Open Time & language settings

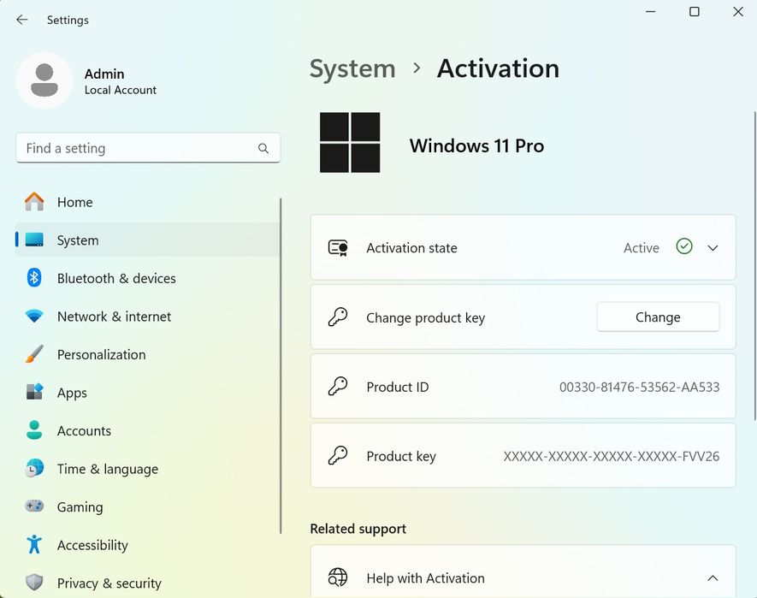[x=147, y=469]
